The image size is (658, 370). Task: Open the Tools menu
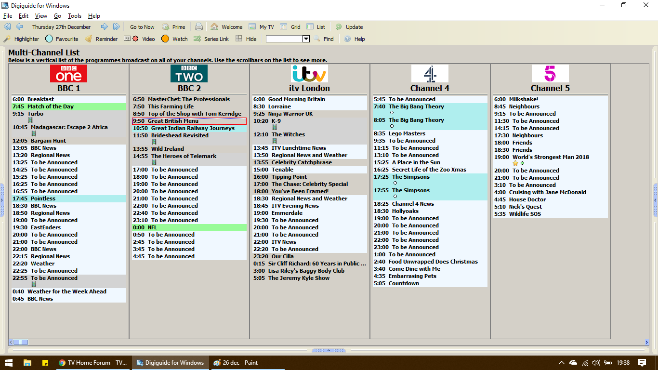[75, 16]
